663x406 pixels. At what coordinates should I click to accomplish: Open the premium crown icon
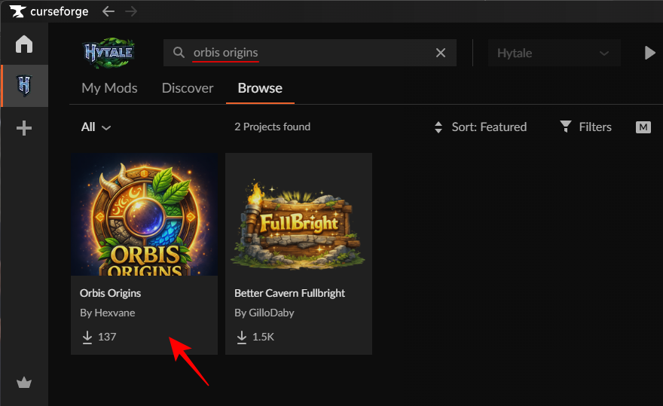[24, 383]
